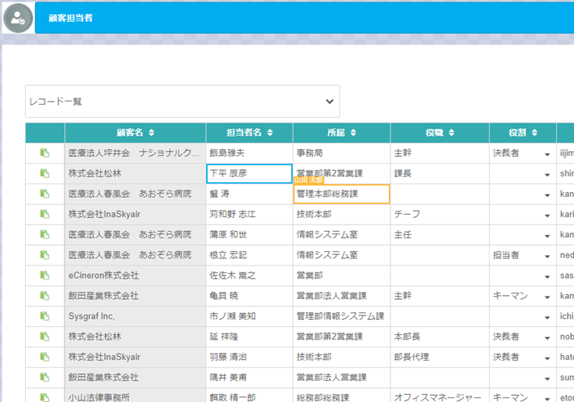Click the customer contact user icon
The image size is (574, 402).
pyautogui.click(x=17, y=17)
